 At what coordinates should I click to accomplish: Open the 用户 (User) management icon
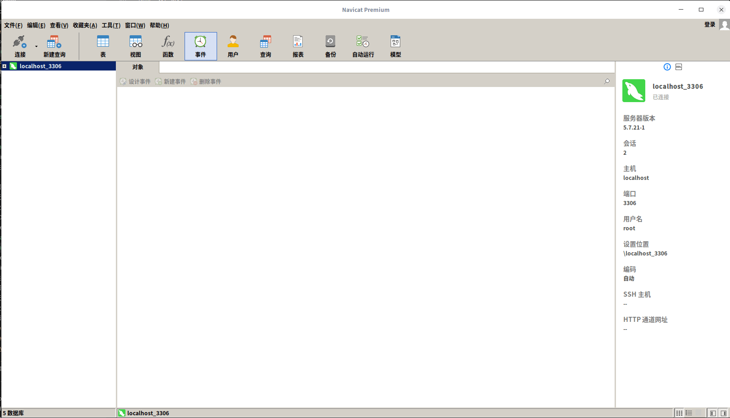233,46
